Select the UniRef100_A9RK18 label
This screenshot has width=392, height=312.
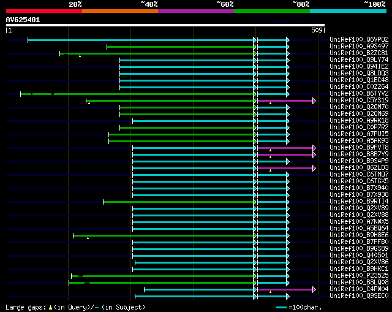(359, 121)
